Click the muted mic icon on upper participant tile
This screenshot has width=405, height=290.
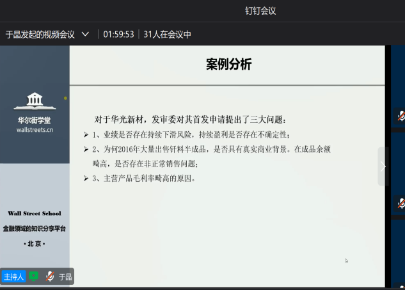pyautogui.click(x=401, y=116)
